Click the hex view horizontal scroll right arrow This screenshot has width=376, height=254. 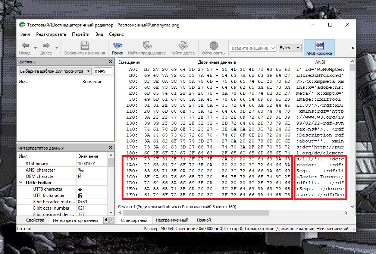pos(346,213)
